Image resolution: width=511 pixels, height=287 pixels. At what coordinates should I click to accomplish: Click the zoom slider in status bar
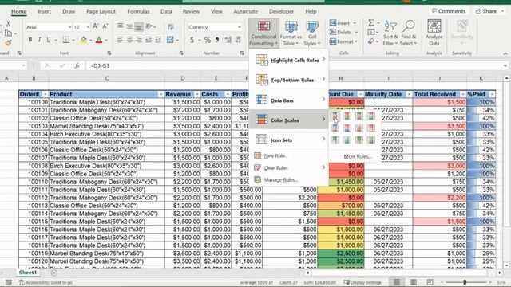coord(465,282)
